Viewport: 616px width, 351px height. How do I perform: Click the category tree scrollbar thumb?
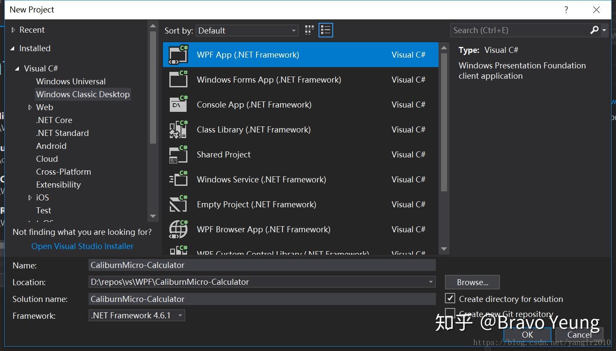tap(153, 88)
